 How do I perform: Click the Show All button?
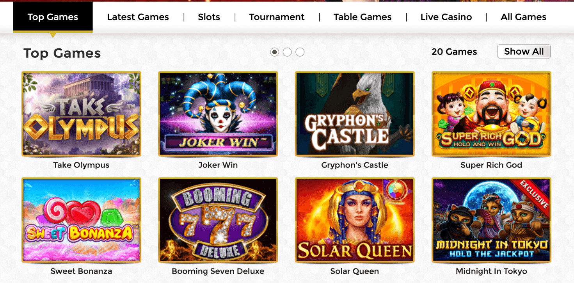point(524,52)
